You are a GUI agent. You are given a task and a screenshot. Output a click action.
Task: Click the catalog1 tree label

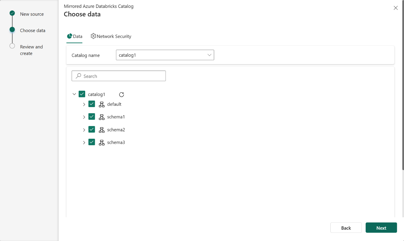[x=96, y=94]
